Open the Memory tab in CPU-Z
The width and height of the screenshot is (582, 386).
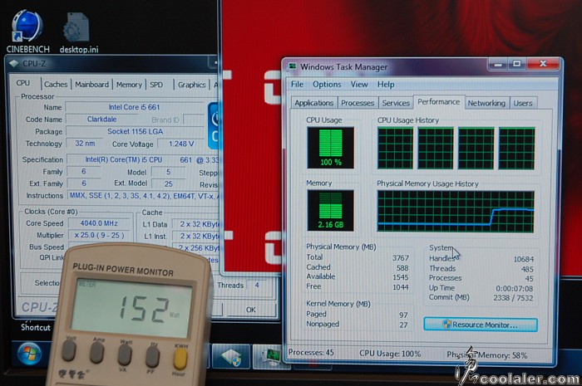[129, 85]
